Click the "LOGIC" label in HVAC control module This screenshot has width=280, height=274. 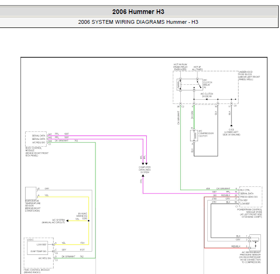pos(30,240)
